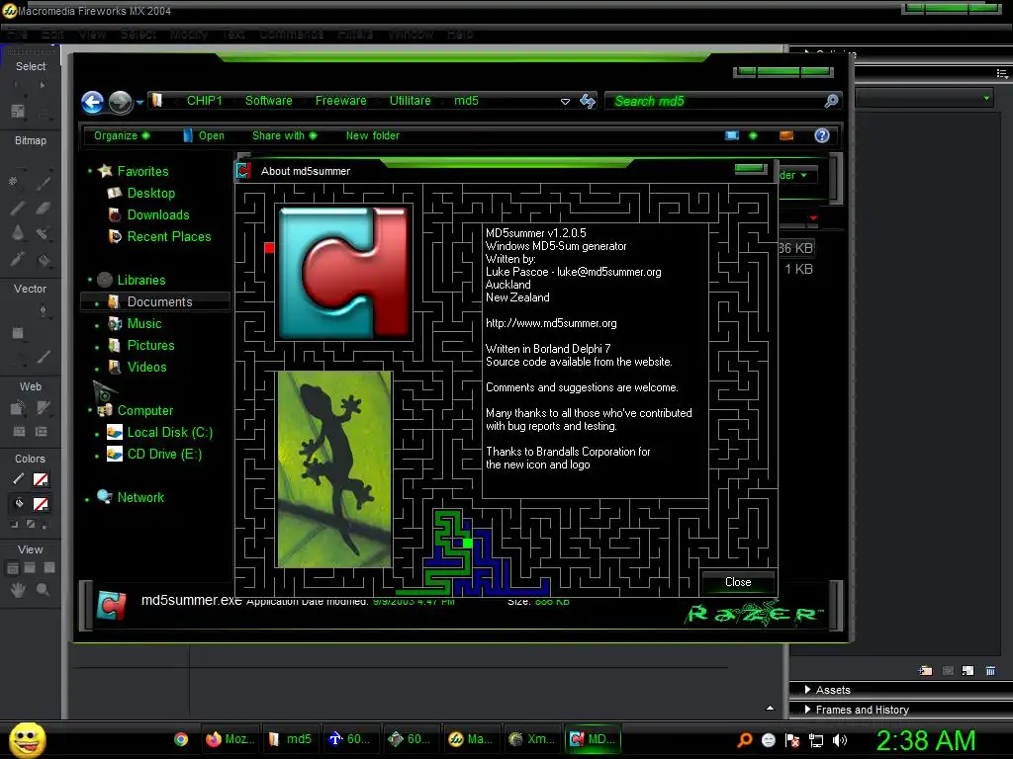Click the smiley Start button
Viewport: 1013px width, 759px height.
pyautogui.click(x=27, y=739)
